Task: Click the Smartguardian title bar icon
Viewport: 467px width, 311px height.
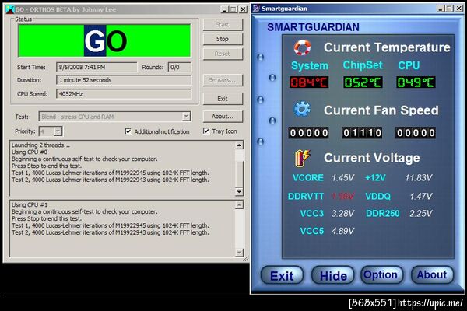Action: tap(256, 9)
